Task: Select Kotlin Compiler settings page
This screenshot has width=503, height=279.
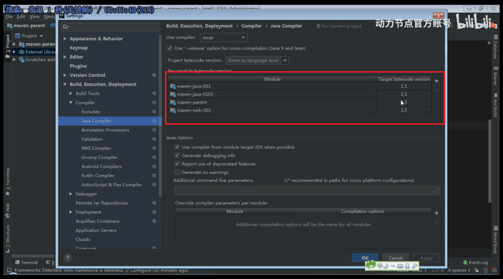Action: 98,175
